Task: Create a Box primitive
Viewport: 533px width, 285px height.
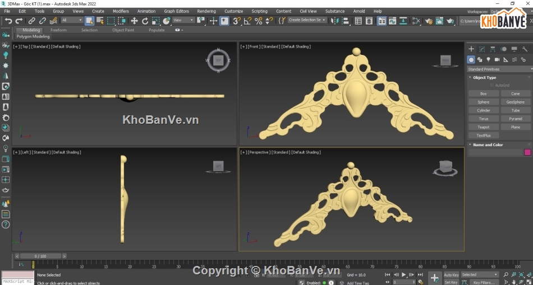Action: pyautogui.click(x=484, y=94)
